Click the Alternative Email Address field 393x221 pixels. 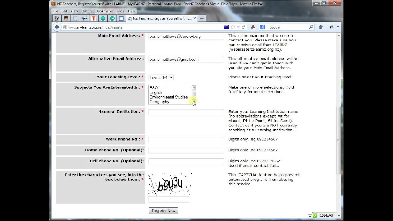click(x=186, y=59)
